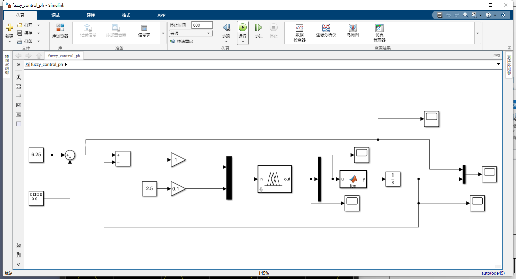Collapse the toolstrip with the top-right arrow

(x=509, y=48)
